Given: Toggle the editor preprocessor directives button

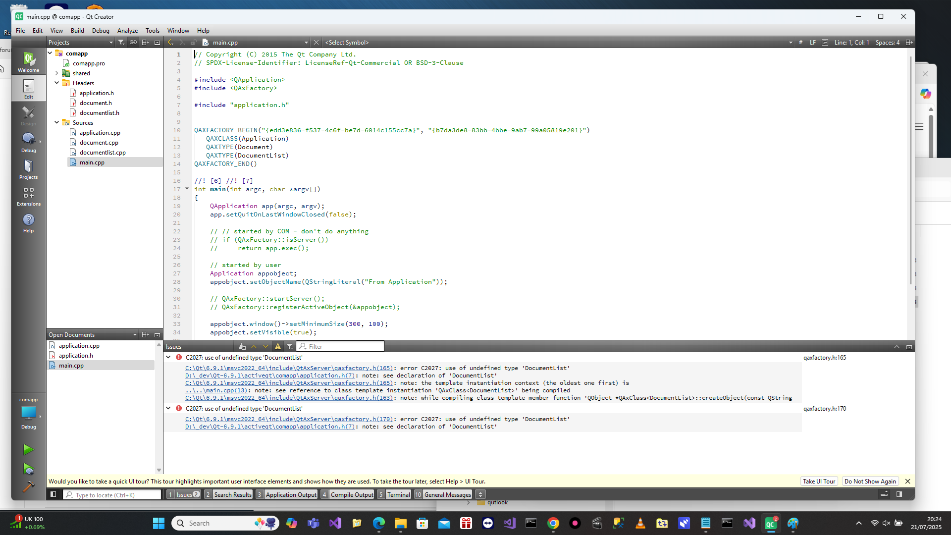Looking at the screenshot, I should click(800, 43).
